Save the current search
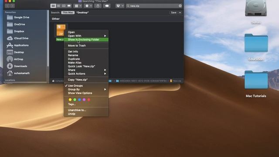 click(174, 13)
